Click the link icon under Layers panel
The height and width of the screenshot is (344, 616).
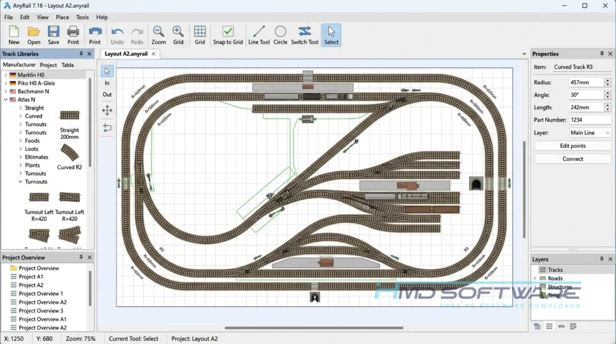click(x=561, y=327)
